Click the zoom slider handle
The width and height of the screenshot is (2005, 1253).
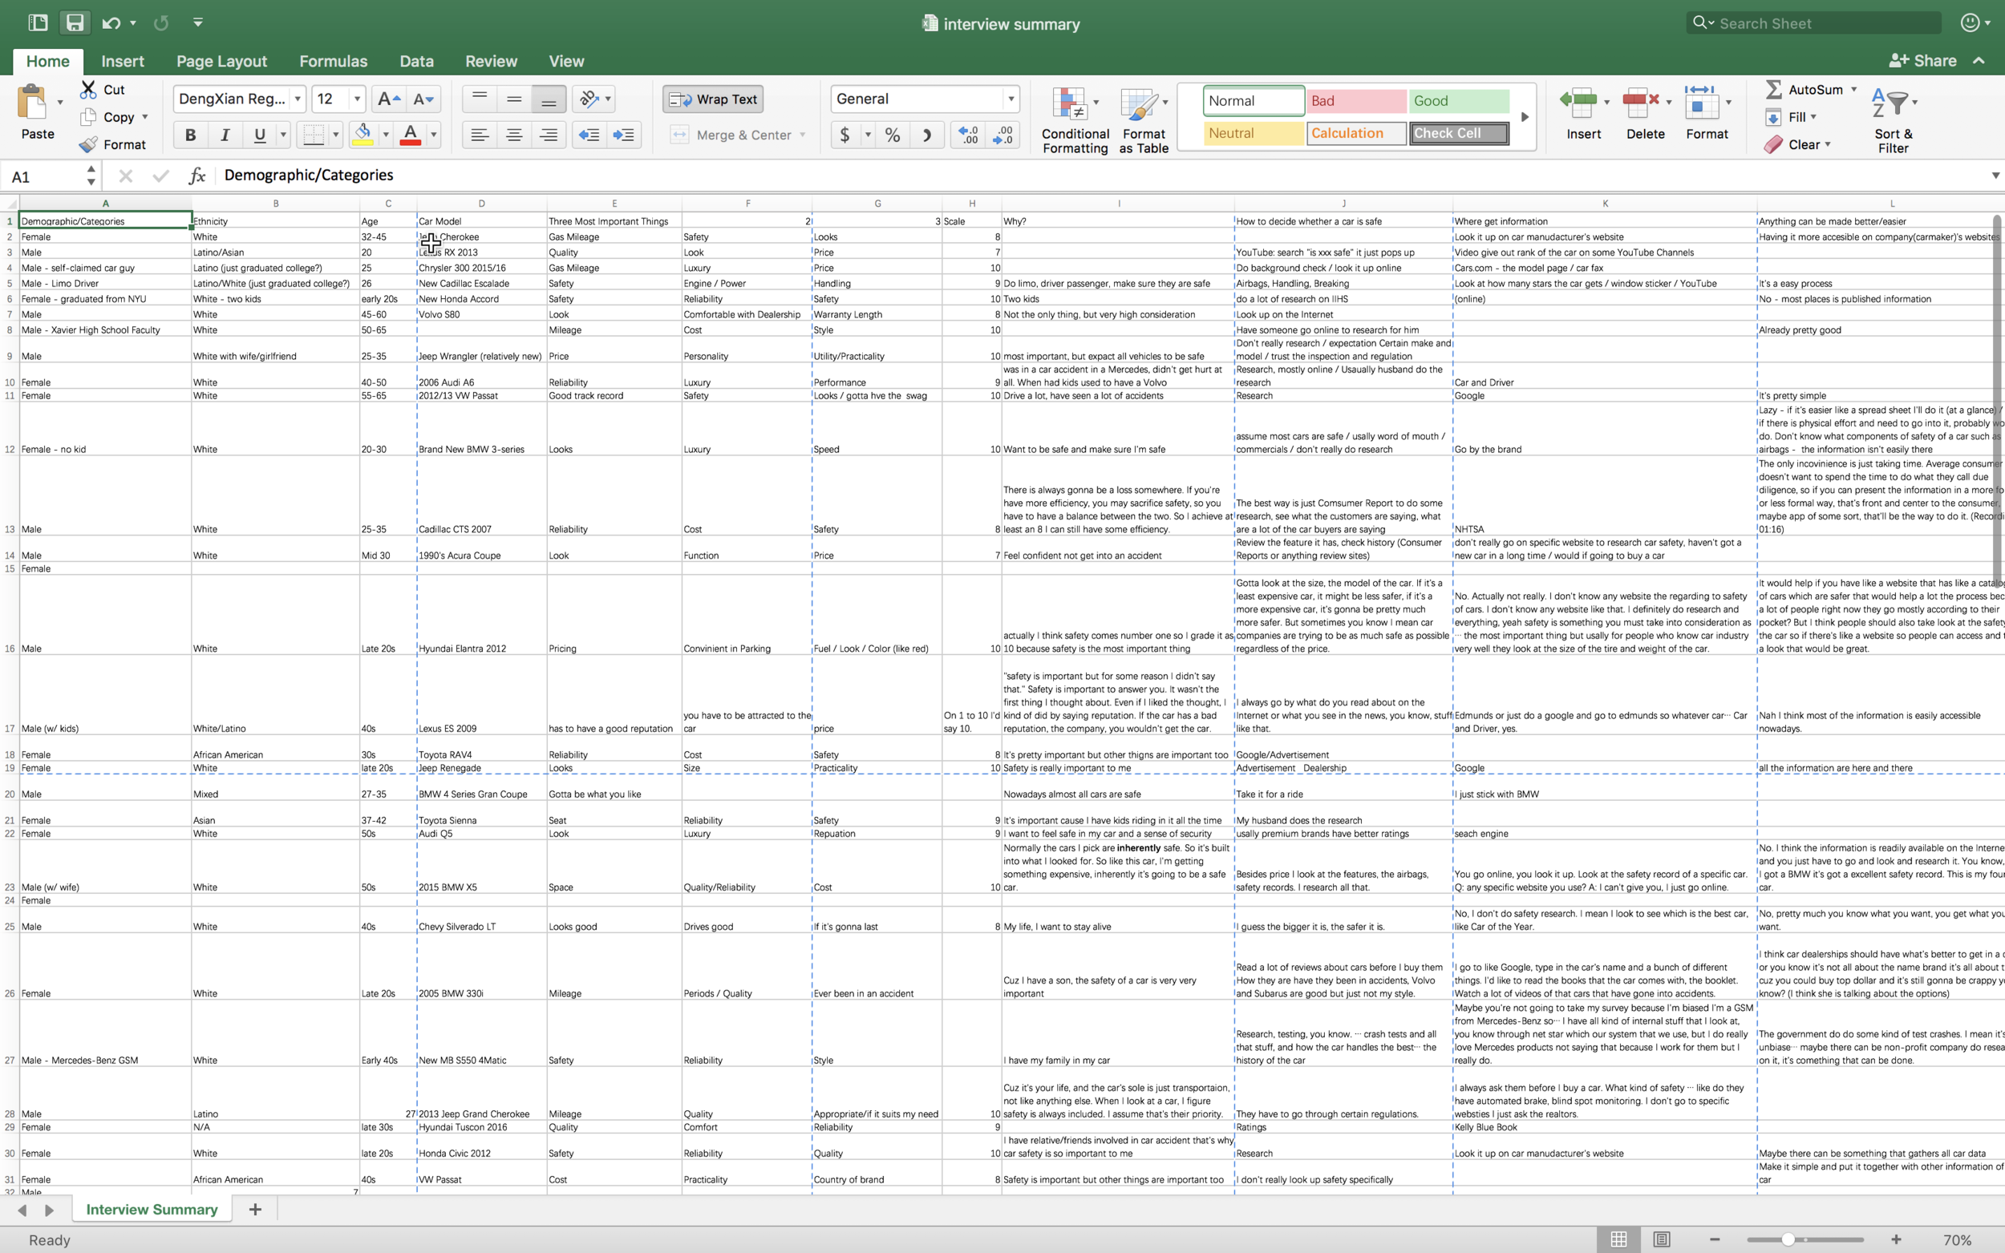[x=1788, y=1239]
